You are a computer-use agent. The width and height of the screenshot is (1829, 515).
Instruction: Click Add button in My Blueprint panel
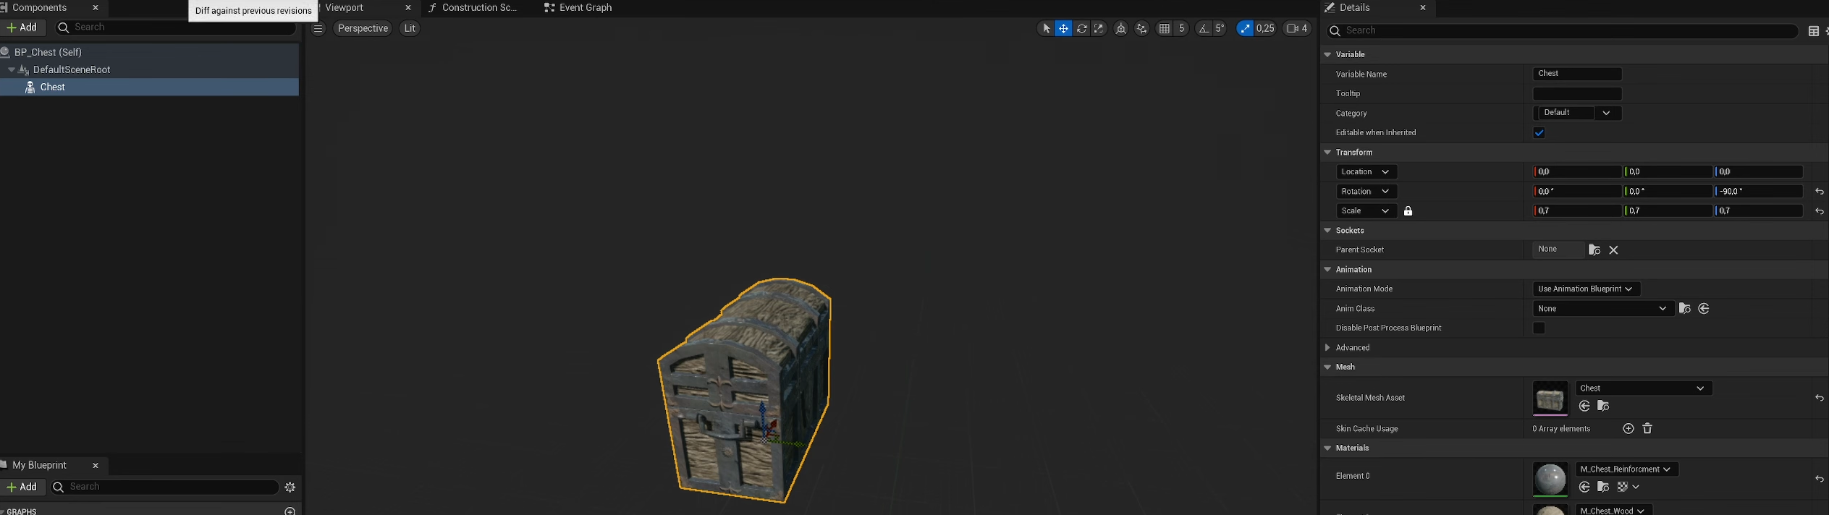tap(22, 487)
